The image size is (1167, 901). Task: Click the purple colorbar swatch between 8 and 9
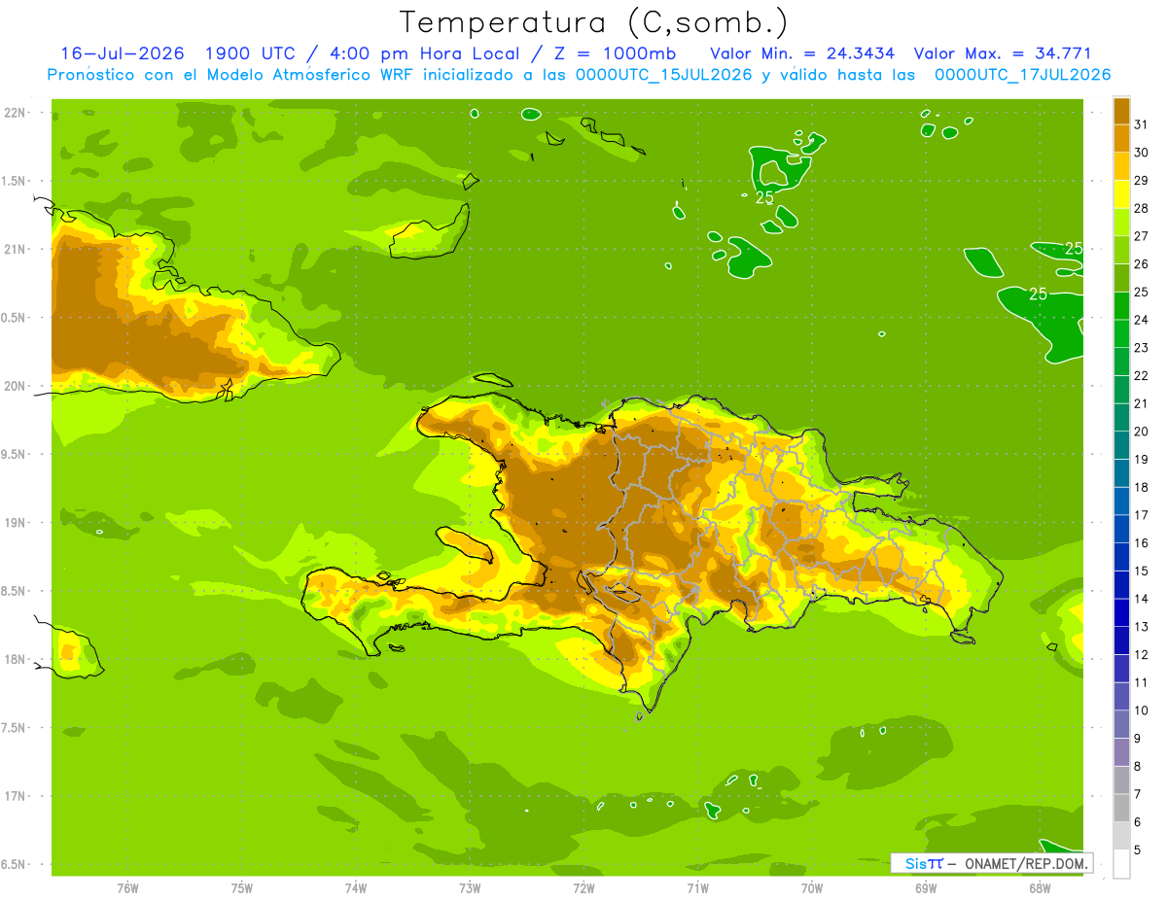(x=1121, y=753)
